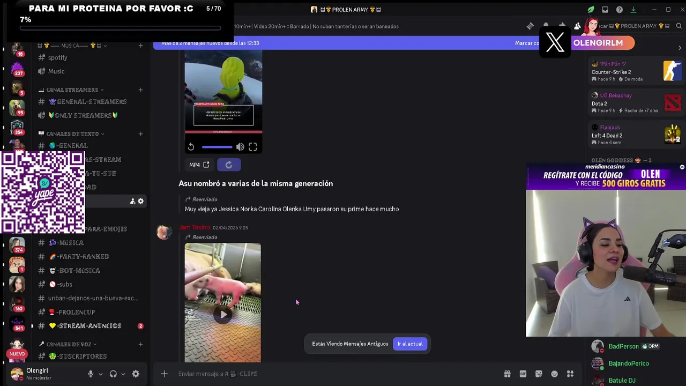Invite people to selected channel icon
Viewport: 686px width, 386px height.
tap(132, 201)
